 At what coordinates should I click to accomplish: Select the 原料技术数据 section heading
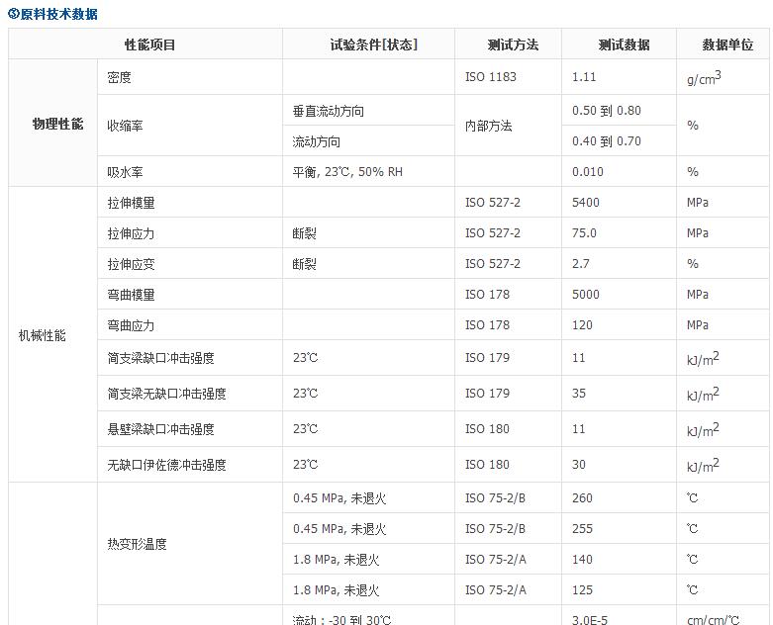pyautogui.click(x=58, y=14)
